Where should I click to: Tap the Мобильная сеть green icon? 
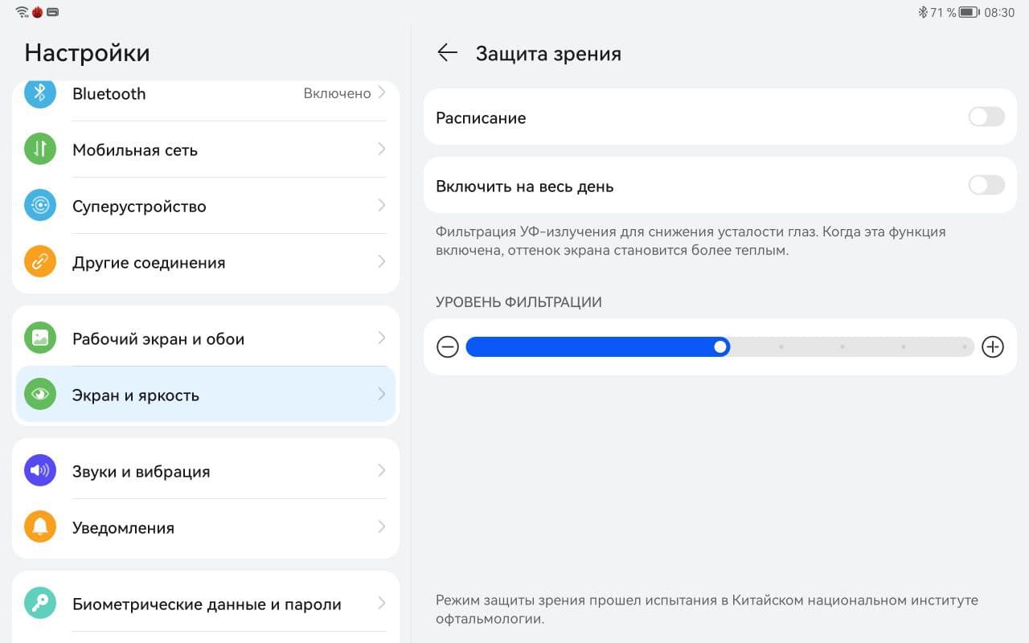point(40,149)
